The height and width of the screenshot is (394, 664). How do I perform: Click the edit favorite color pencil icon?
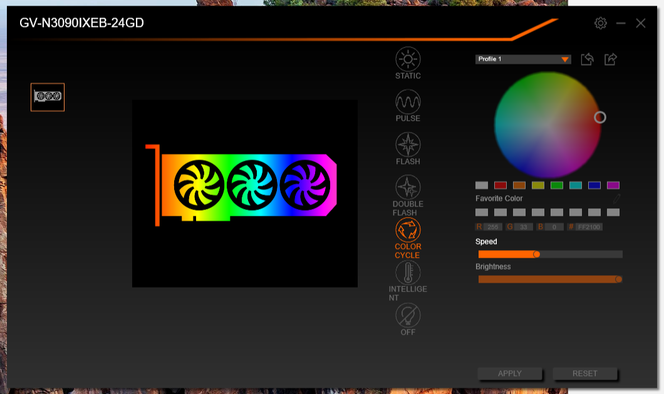(616, 198)
